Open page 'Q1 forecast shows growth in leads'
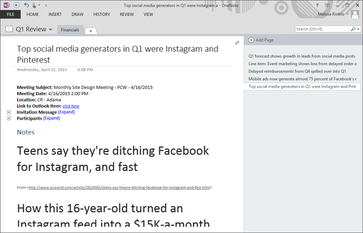 click(x=302, y=56)
